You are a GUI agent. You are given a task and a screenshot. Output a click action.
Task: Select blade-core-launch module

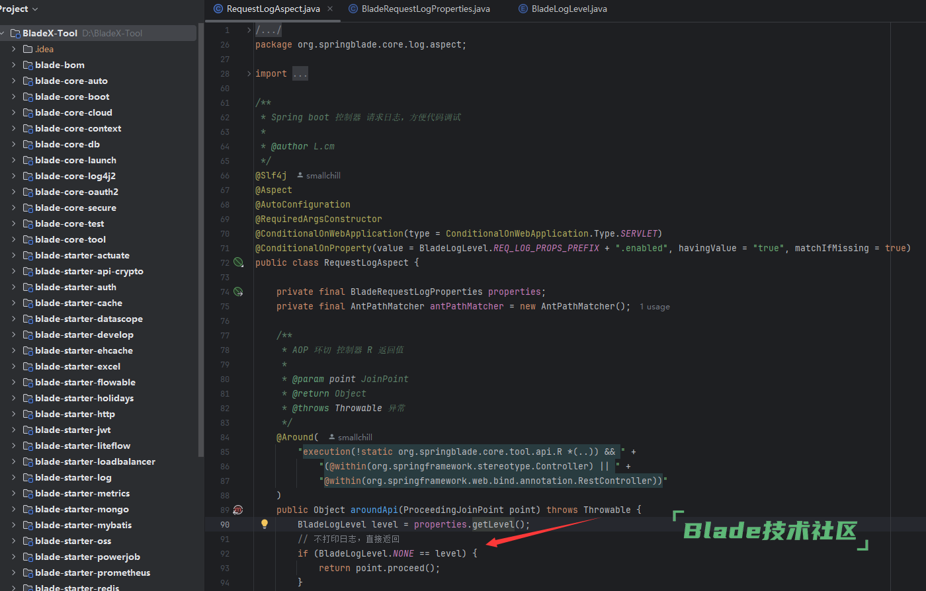75,160
